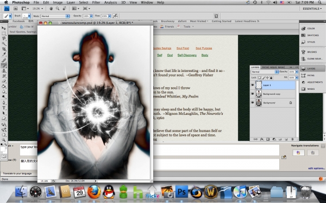Open the Layer menu

pyautogui.click(x=71, y=3)
